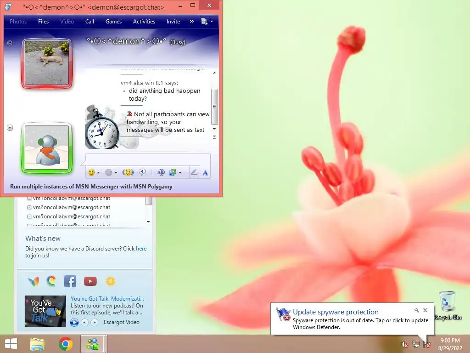The width and height of the screenshot is (470, 353).
Task: Click status icon beside vm5oncollabvm contact
Action: point(29,216)
